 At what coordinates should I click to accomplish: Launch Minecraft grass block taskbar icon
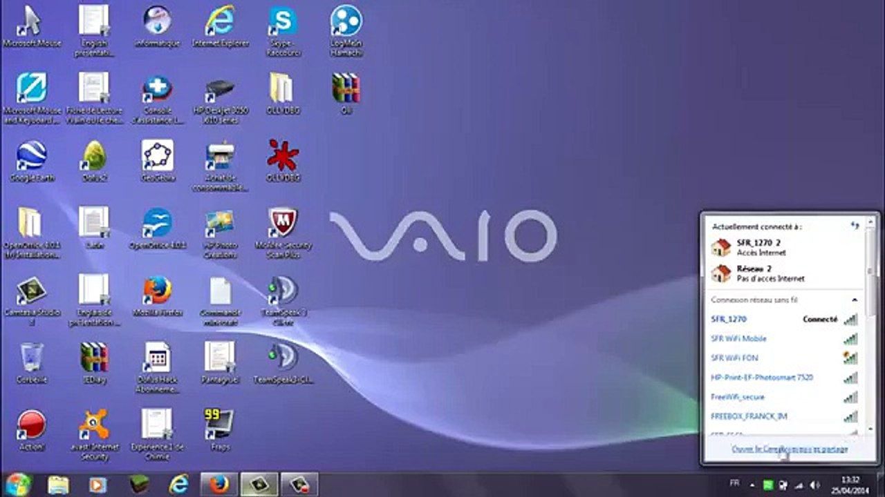(x=138, y=485)
